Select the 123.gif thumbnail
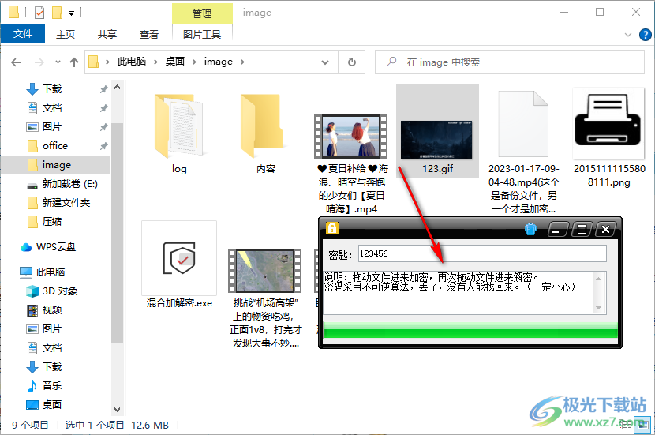Image resolution: width=655 pixels, height=435 pixels. (x=437, y=140)
